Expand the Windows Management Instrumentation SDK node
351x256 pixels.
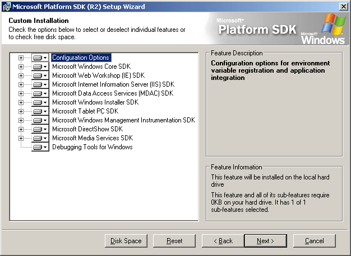click(x=21, y=120)
